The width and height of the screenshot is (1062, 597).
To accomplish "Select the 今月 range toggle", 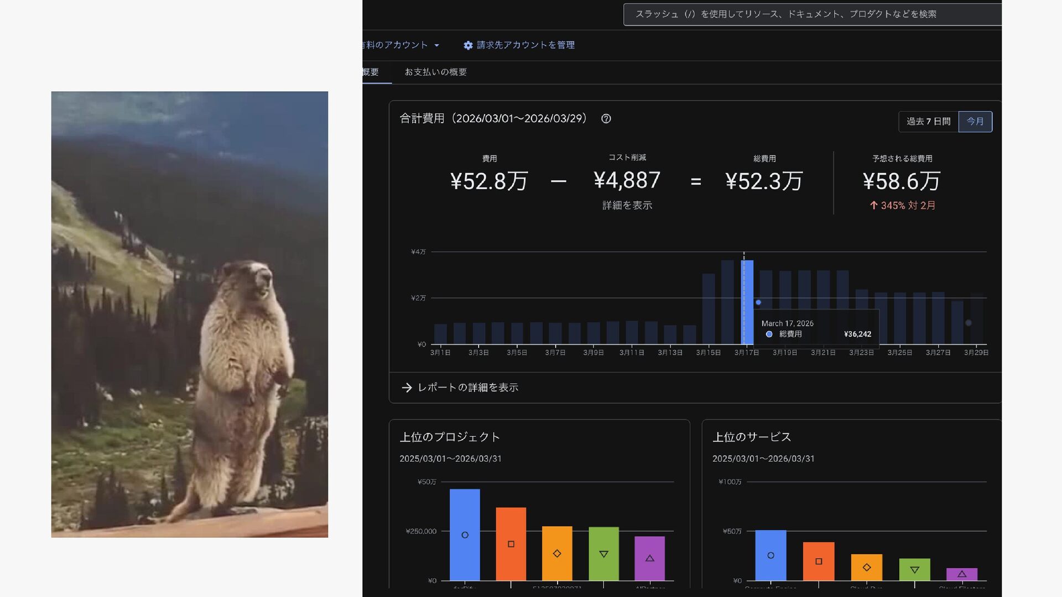I will pos(975,122).
